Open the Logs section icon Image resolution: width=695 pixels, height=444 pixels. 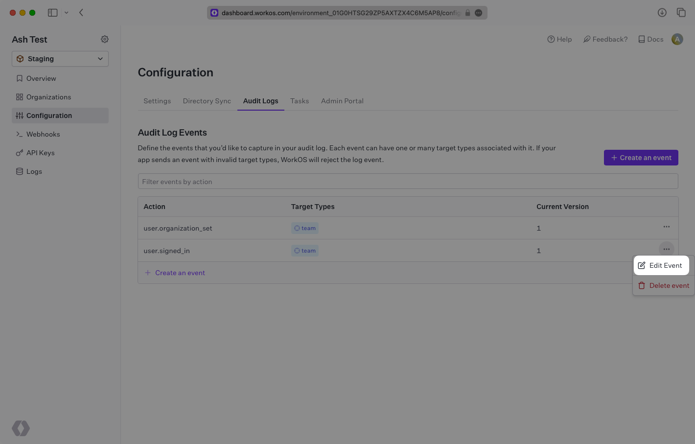(x=19, y=171)
